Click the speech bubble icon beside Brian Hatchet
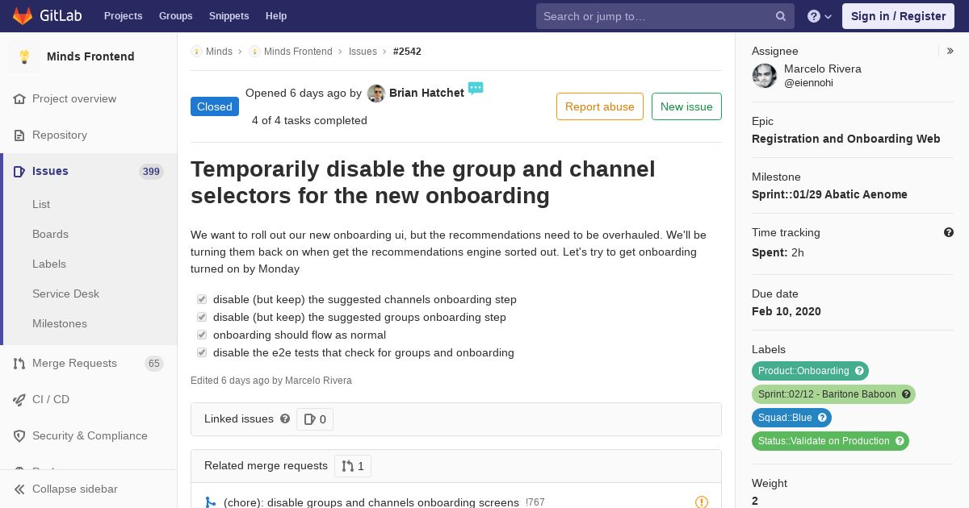Image resolution: width=969 pixels, height=508 pixels. click(476, 88)
